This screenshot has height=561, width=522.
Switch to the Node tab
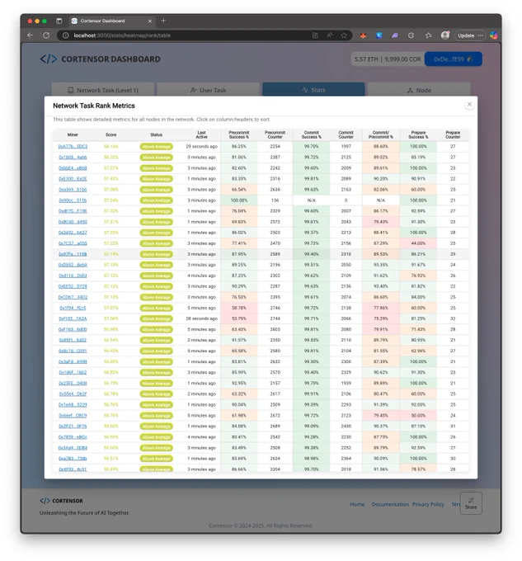point(419,90)
